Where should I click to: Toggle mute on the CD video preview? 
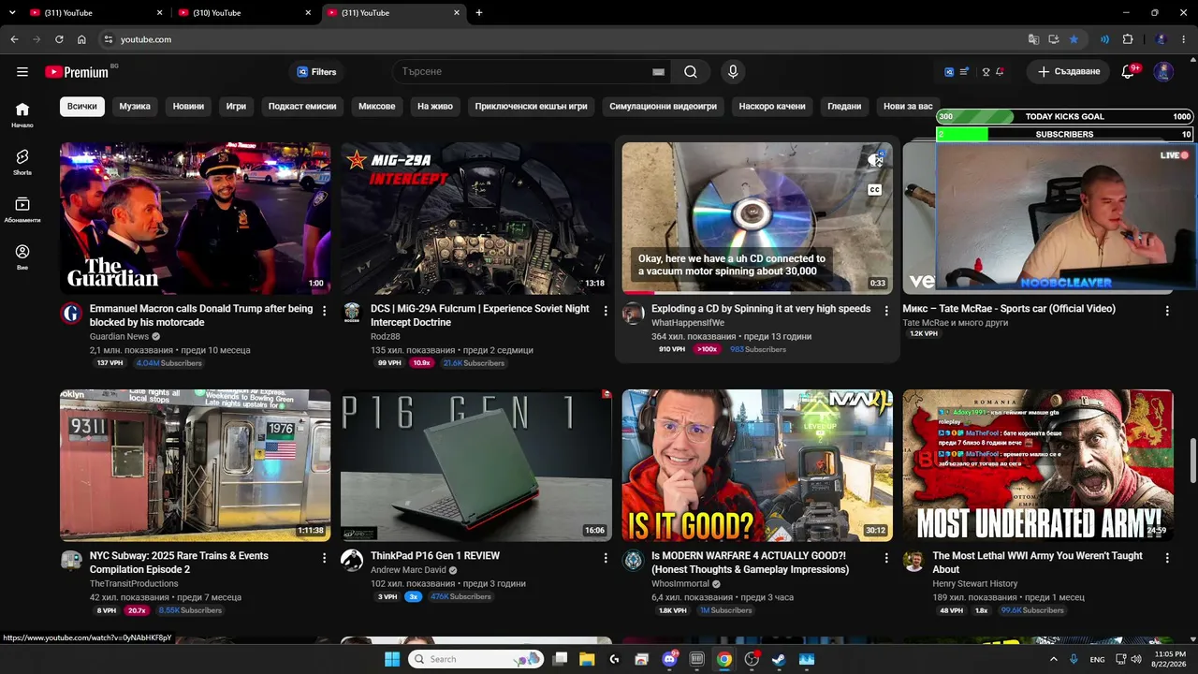coord(875,160)
